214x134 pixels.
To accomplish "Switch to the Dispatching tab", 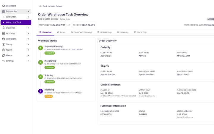I will 104,32.
